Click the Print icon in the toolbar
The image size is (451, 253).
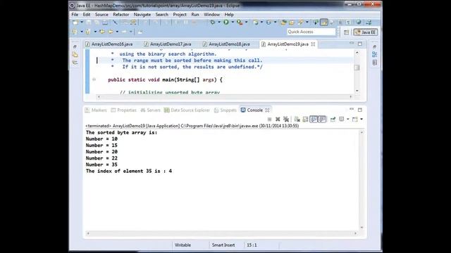tap(105, 22)
